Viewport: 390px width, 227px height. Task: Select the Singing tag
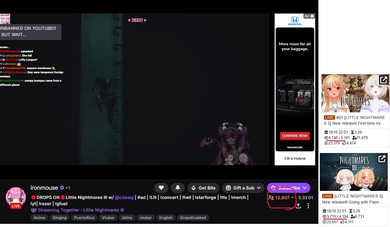pos(60,218)
